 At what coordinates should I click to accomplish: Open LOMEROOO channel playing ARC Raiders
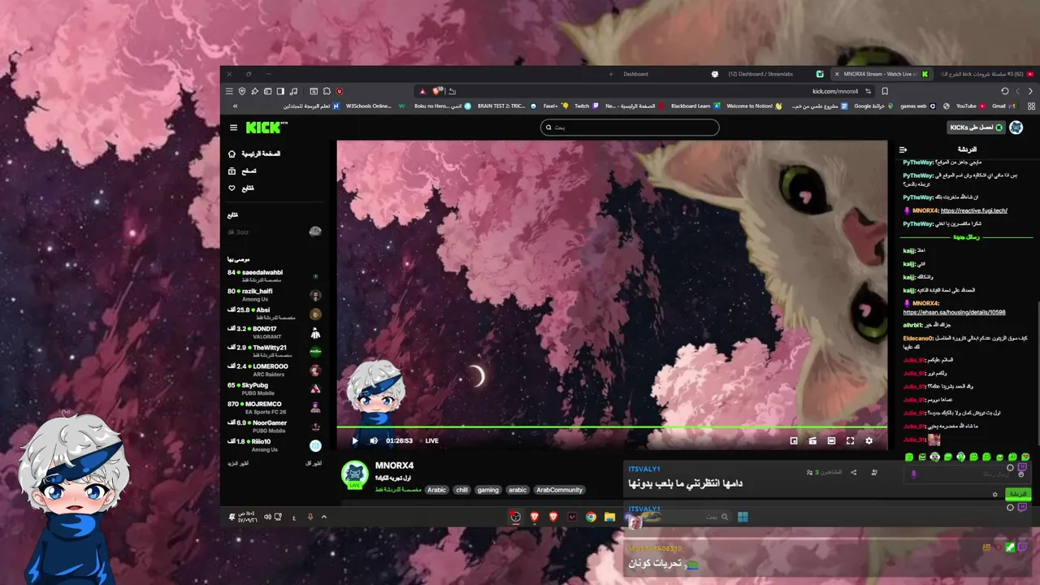point(274,370)
